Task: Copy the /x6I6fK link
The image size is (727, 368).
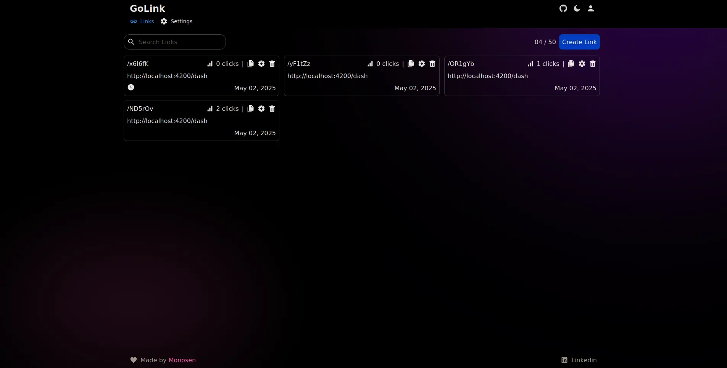Action: [x=250, y=64]
